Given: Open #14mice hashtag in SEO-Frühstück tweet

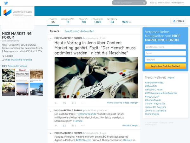Looking at the screenshot, I should (127, 140).
